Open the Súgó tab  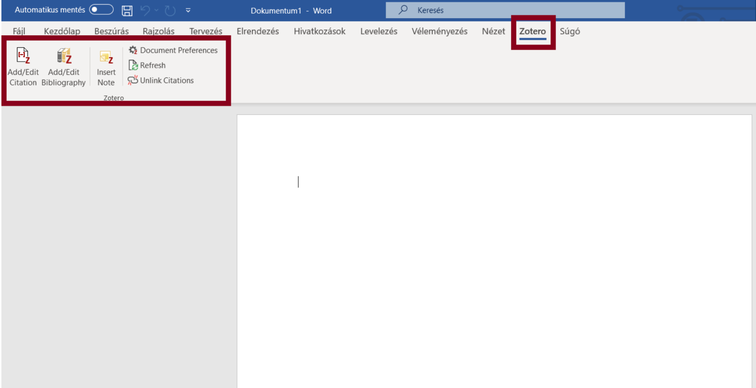(x=570, y=31)
